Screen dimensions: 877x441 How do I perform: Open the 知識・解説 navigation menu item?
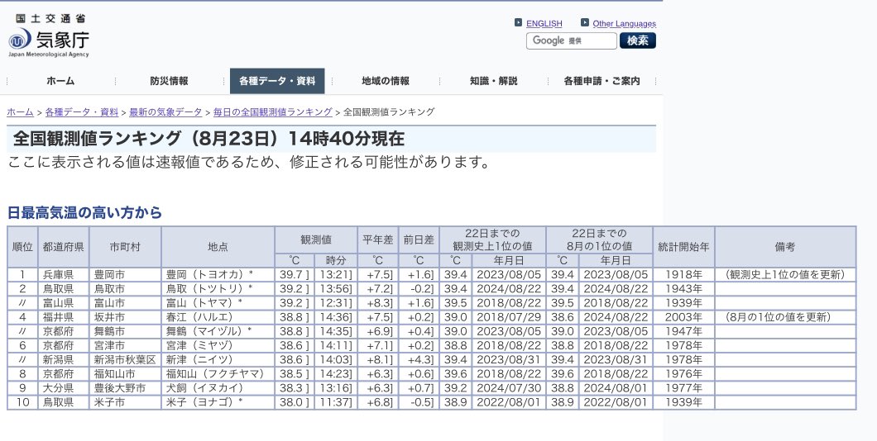(493, 81)
